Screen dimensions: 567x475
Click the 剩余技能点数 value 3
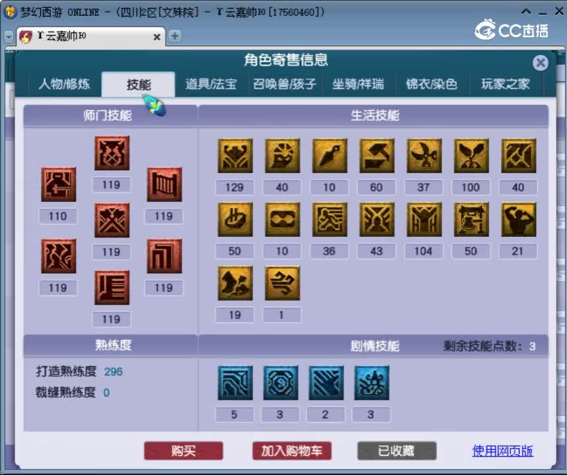(x=532, y=346)
